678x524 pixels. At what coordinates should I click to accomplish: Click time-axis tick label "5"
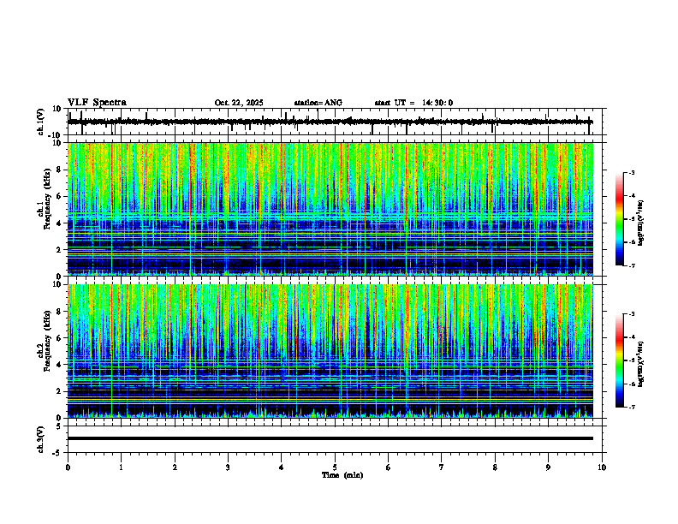[x=335, y=467]
